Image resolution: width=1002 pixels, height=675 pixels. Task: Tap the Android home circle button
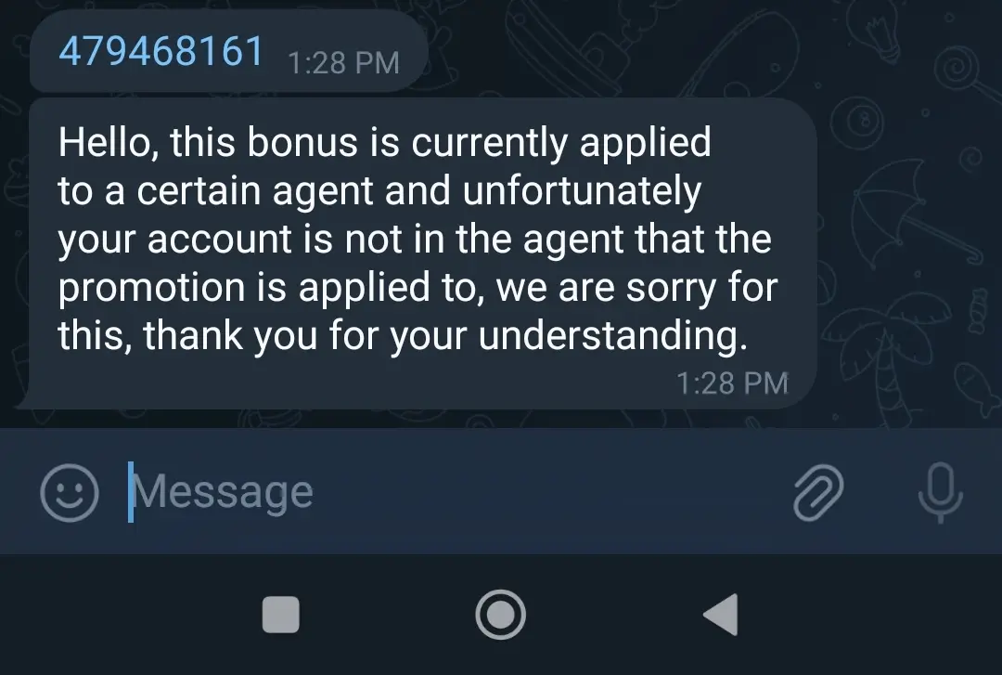[500, 615]
